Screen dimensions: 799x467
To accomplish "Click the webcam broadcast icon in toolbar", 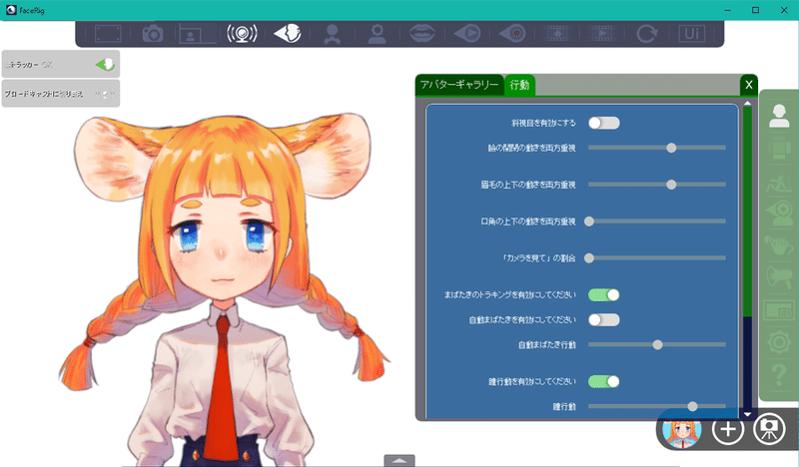I will (x=242, y=34).
